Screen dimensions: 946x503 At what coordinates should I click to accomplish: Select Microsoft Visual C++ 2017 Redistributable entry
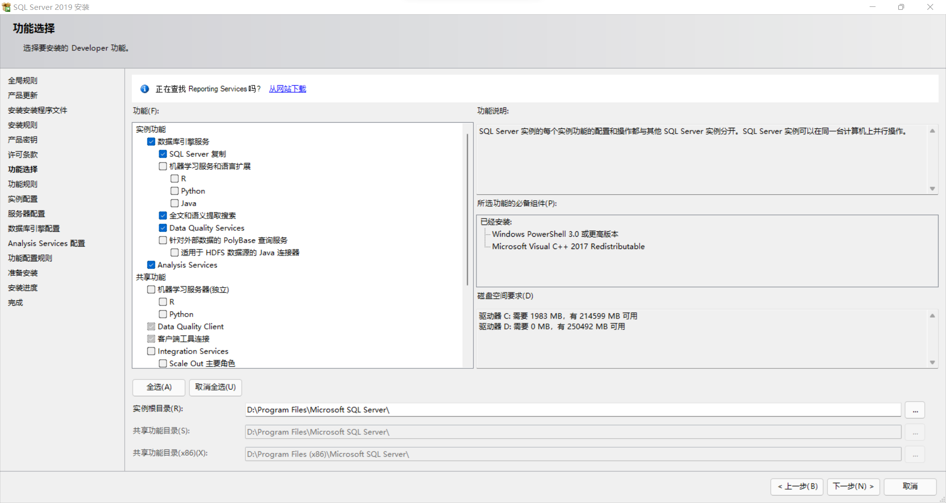click(x=568, y=247)
